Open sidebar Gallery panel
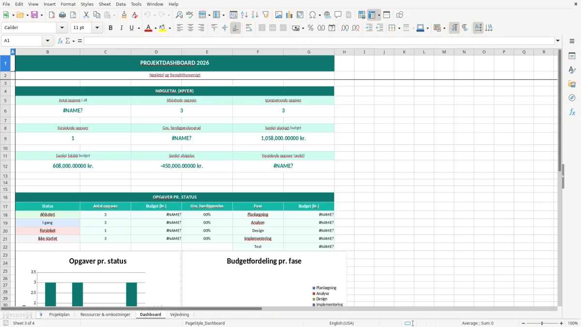The width and height of the screenshot is (581, 327). (572, 84)
